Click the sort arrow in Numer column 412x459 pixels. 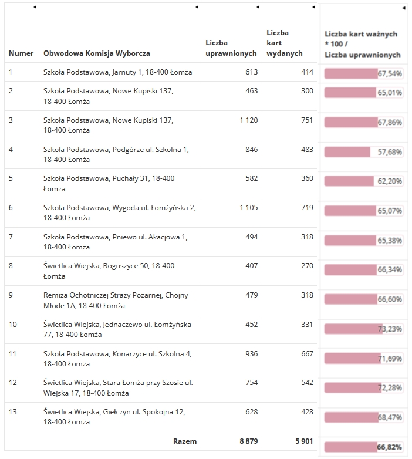pos(35,7)
